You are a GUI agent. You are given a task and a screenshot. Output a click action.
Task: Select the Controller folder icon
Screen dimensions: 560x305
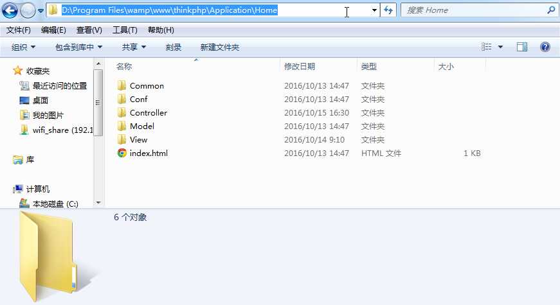(122, 113)
